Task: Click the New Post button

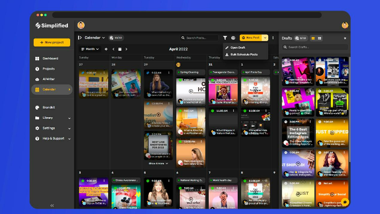Action: (251, 38)
